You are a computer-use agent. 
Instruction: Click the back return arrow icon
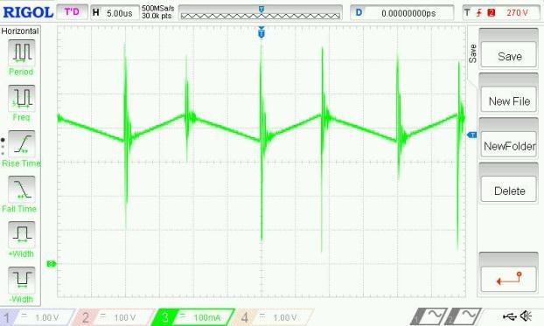[x=509, y=279]
